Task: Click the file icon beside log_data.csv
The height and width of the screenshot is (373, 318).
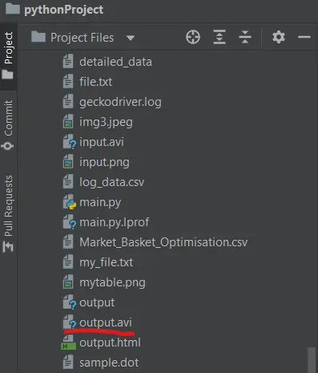Action: click(x=68, y=181)
